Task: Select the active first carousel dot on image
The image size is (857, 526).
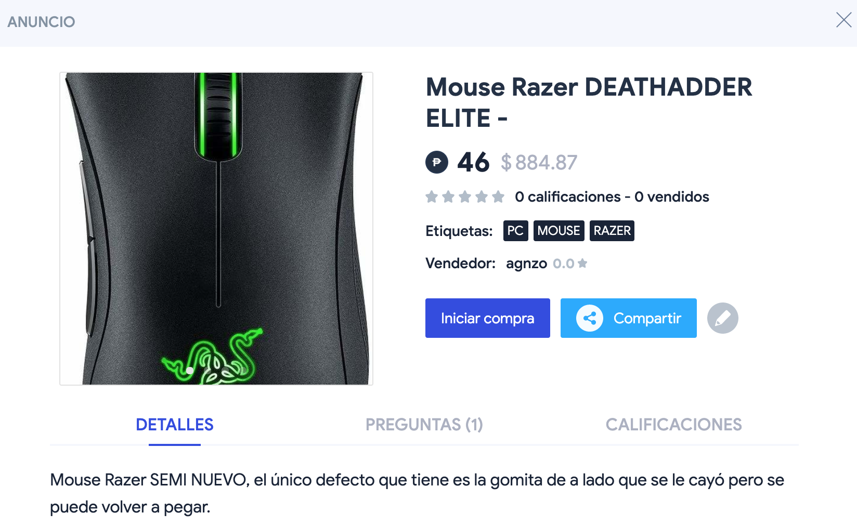Action: click(190, 371)
